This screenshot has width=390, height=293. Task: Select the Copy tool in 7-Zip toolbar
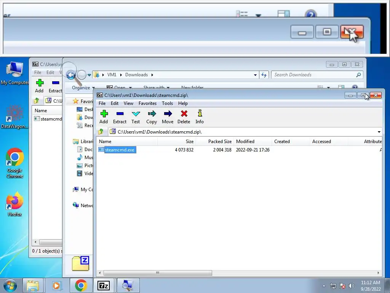pos(152,117)
